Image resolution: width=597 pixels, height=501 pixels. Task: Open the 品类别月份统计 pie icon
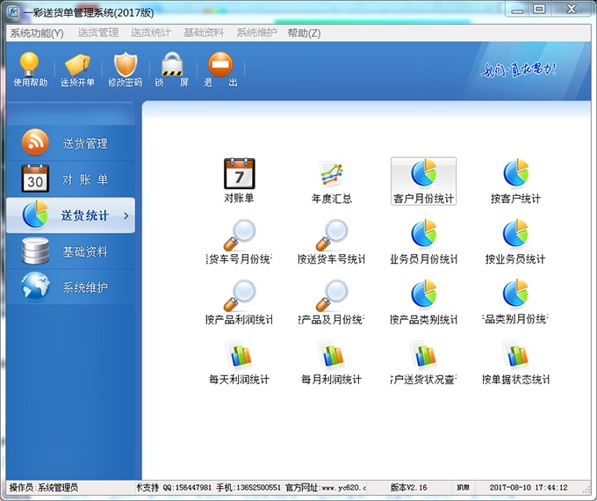coord(515,302)
